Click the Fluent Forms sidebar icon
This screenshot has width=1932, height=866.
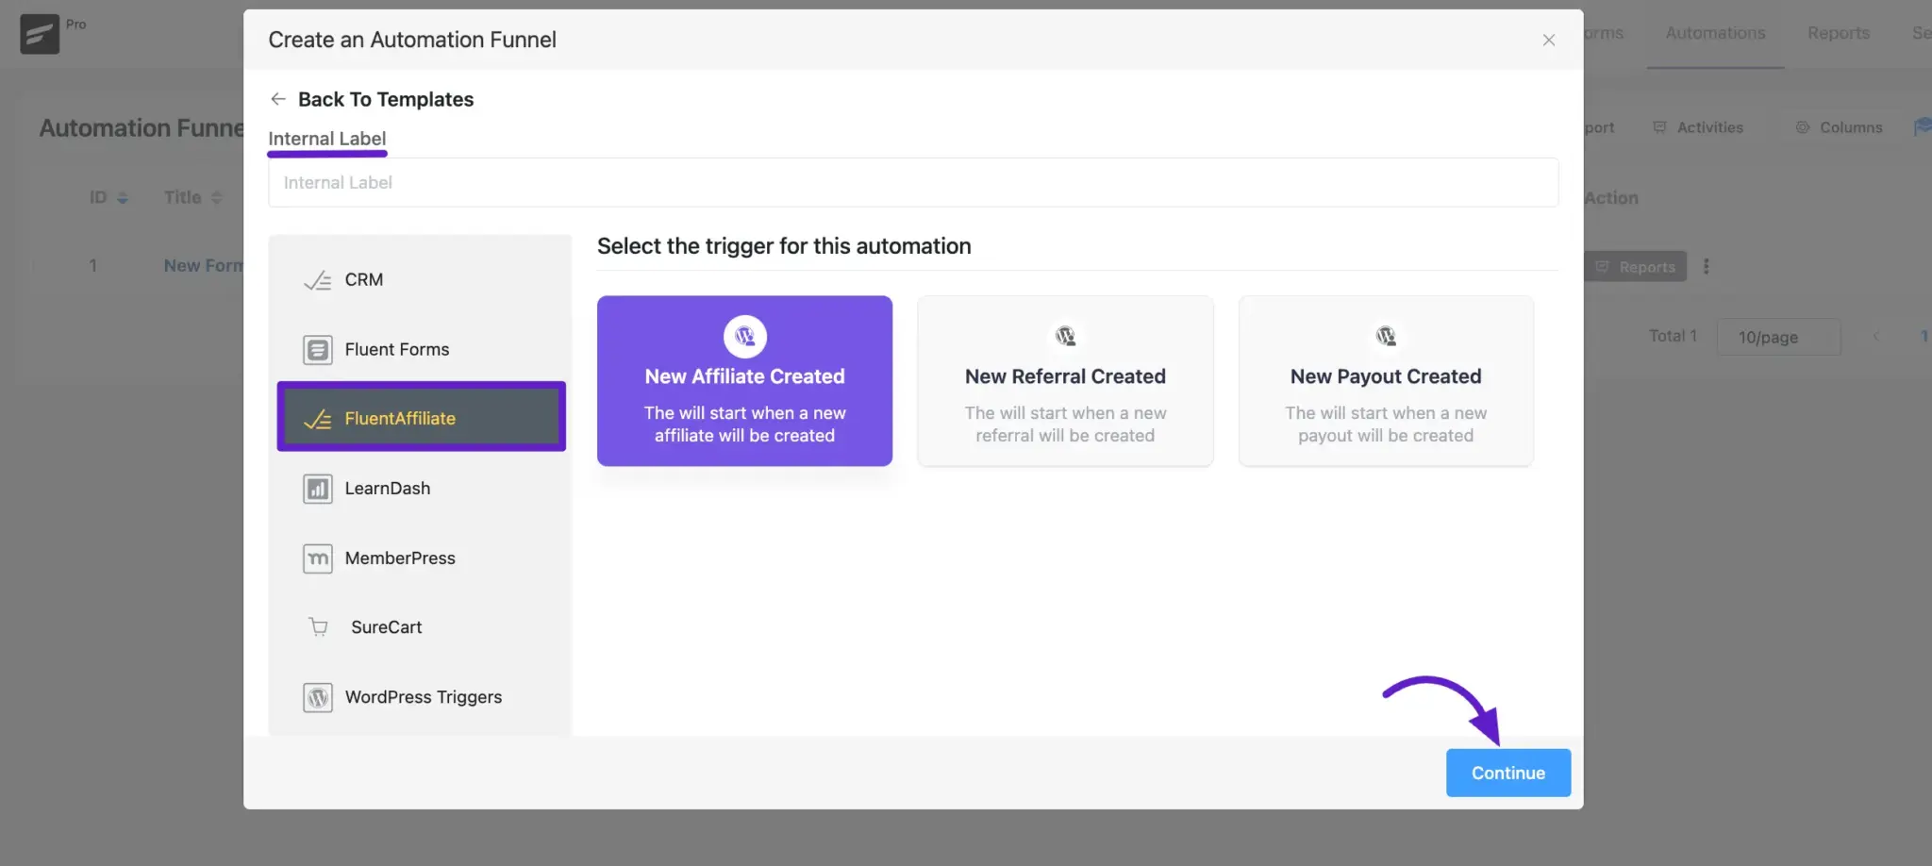tap(318, 350)
